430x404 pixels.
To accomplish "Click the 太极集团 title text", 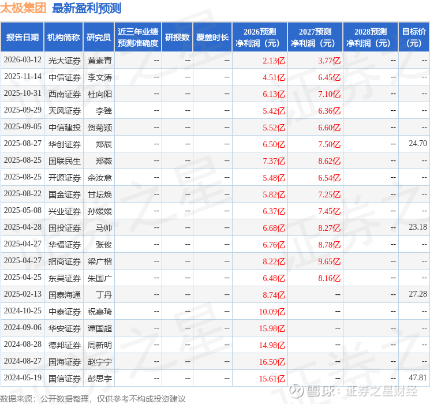I will (23, 8).
